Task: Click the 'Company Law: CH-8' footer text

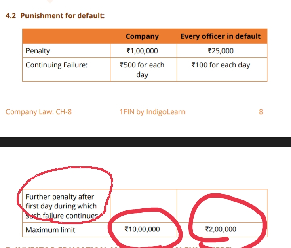Action: tap(39, 112)
